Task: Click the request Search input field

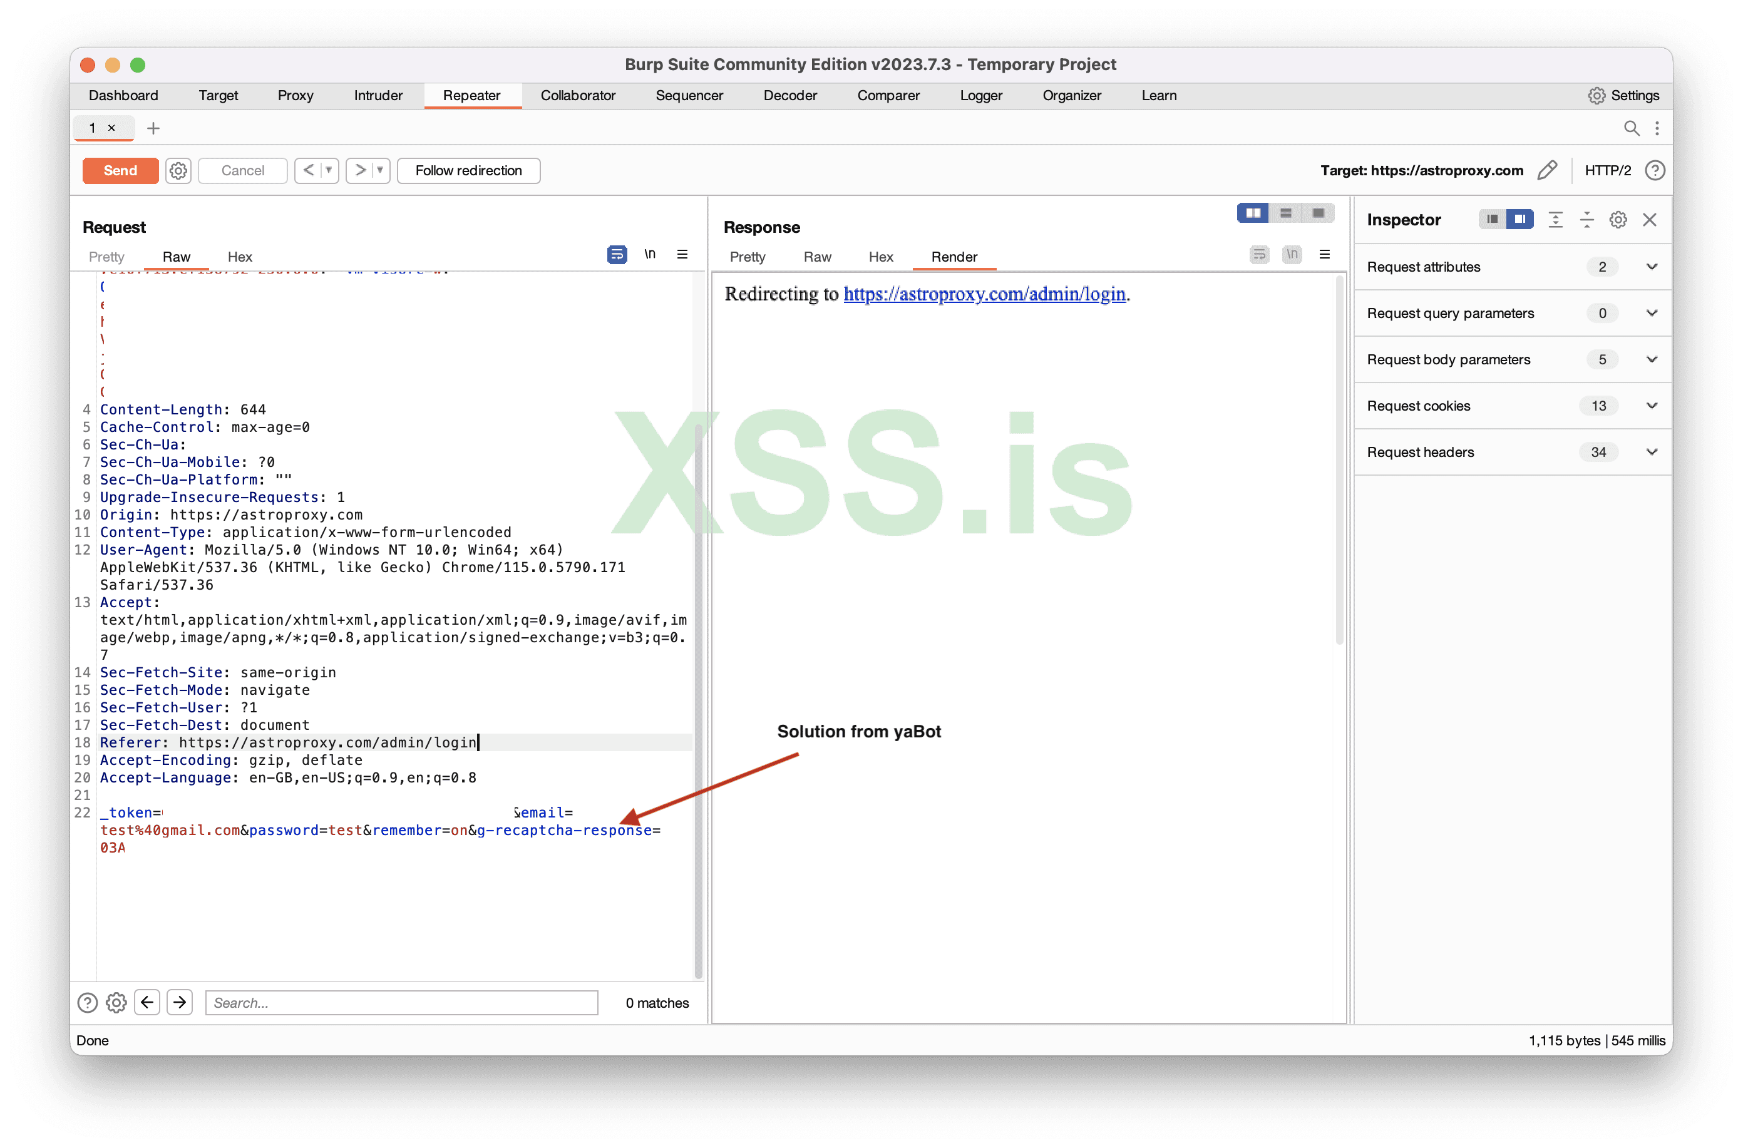Action: click(x=401, y=1003)
